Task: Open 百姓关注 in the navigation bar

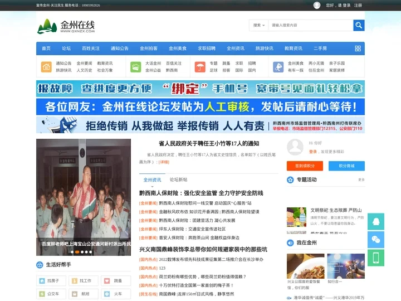Action: click(91, 48)
